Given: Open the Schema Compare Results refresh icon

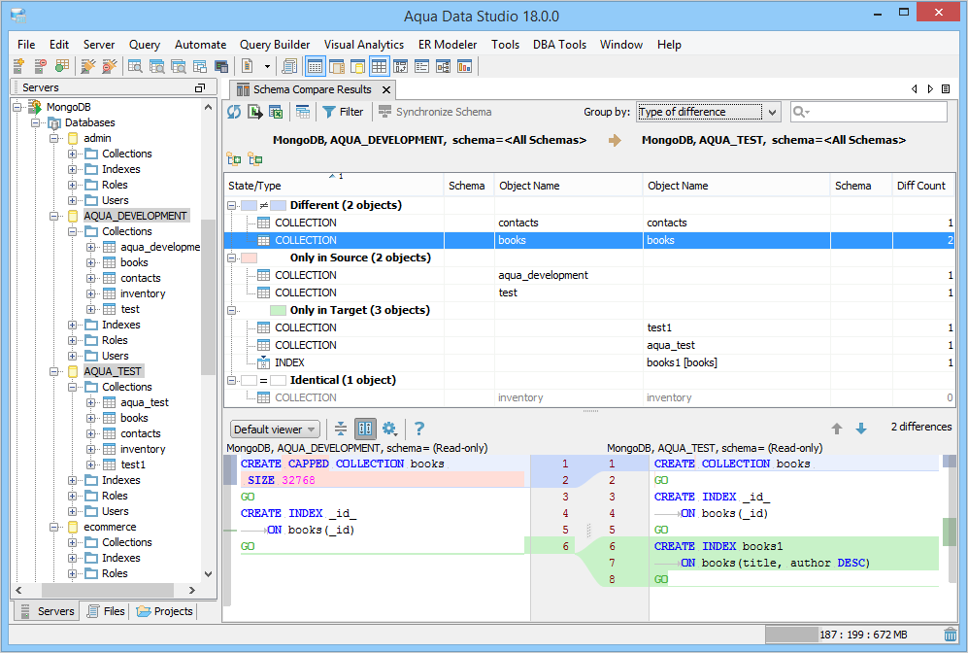Looking at the screenshot, I should coord(234,112).
